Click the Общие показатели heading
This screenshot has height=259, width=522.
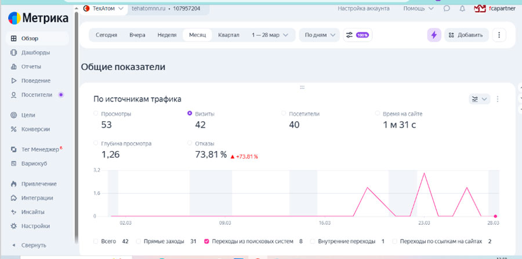pos(123,67)
